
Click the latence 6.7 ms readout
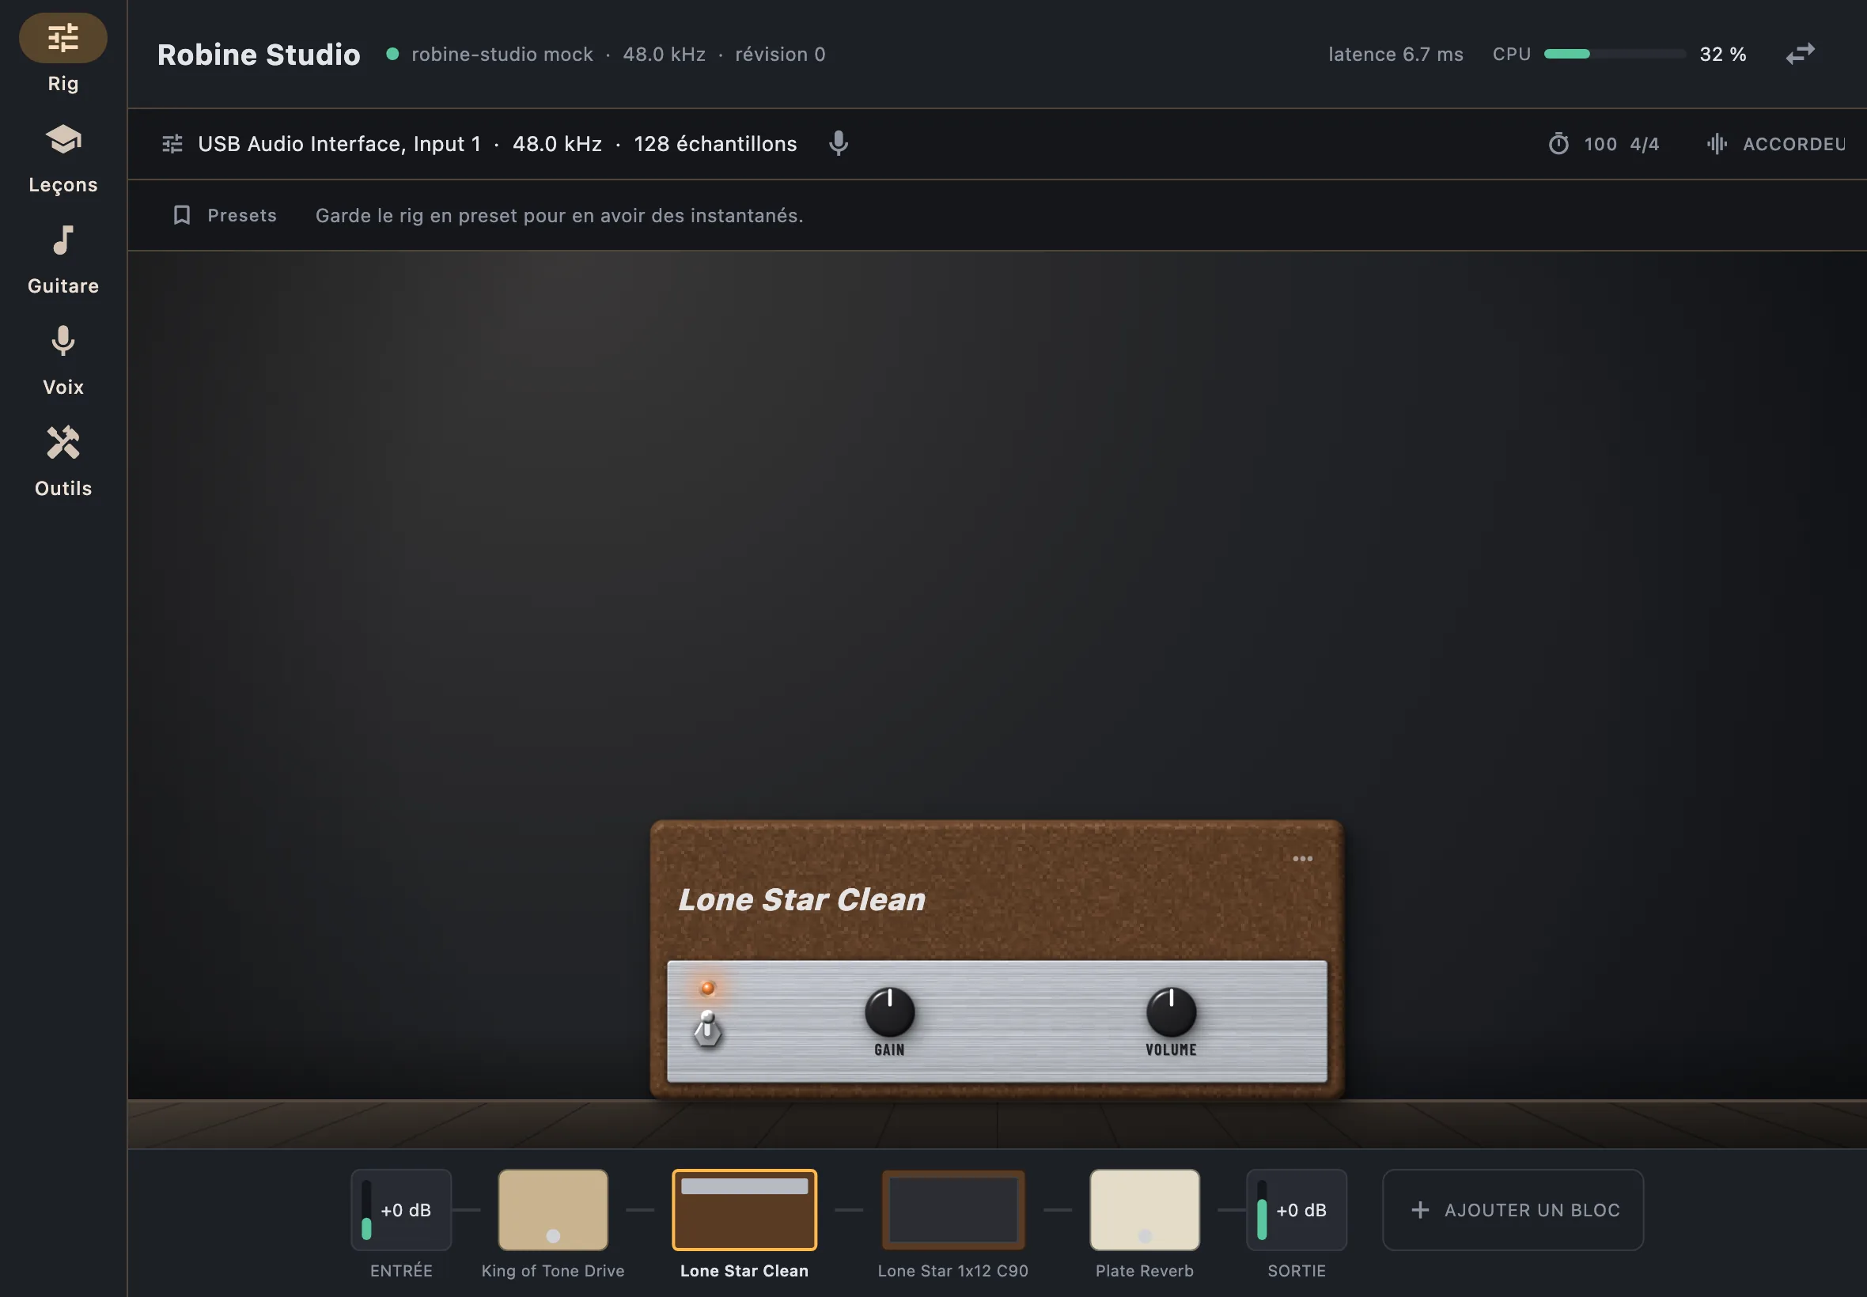1396,54
